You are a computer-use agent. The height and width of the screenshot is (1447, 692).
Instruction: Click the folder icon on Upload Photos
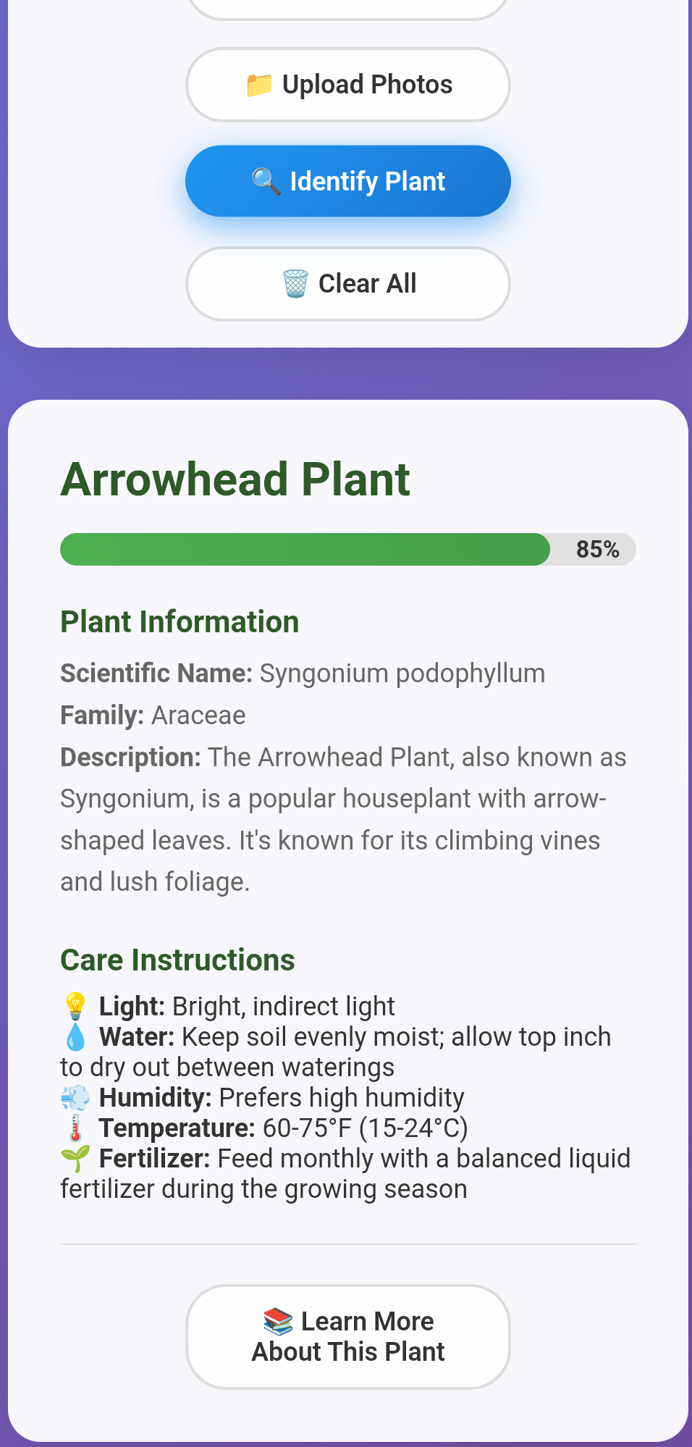click(x=259, y=85)
